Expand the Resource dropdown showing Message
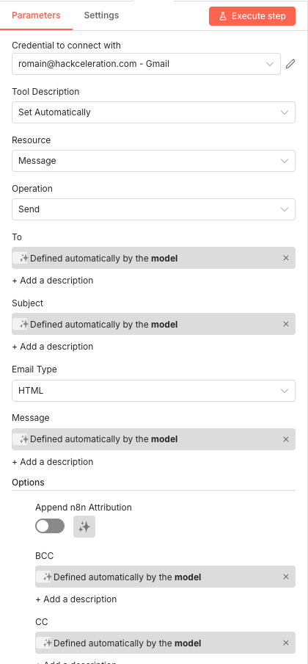The width and height of the screenshot is (308, 664). click(x=153, y=161)
